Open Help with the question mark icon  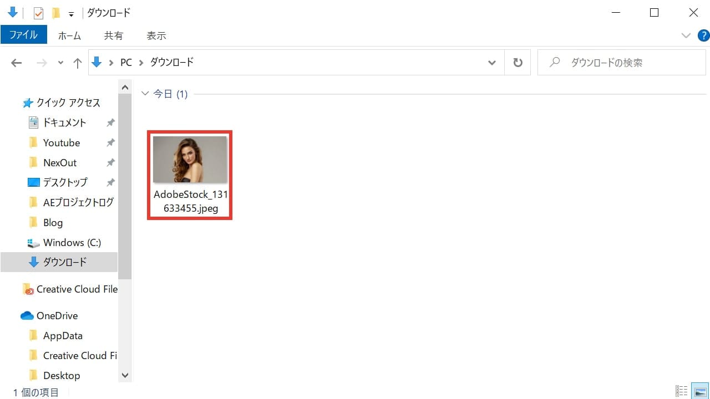click(x=703, y=35)
